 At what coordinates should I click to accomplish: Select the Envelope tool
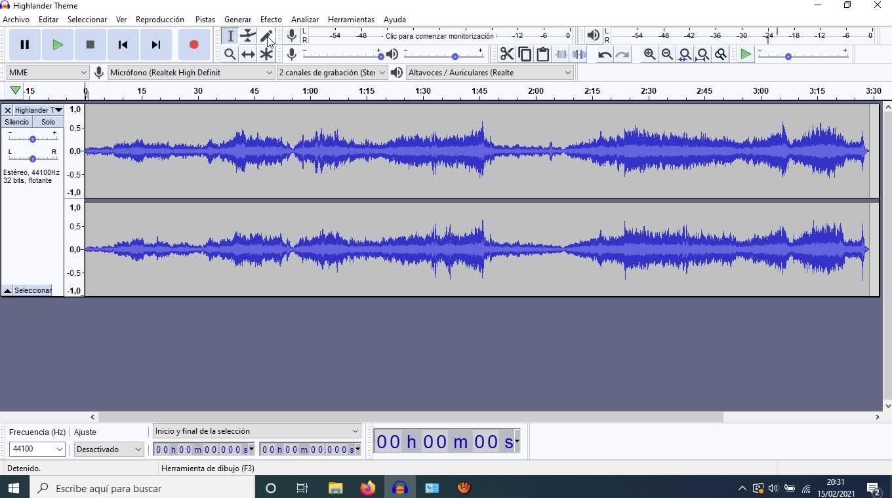[248, 36]
